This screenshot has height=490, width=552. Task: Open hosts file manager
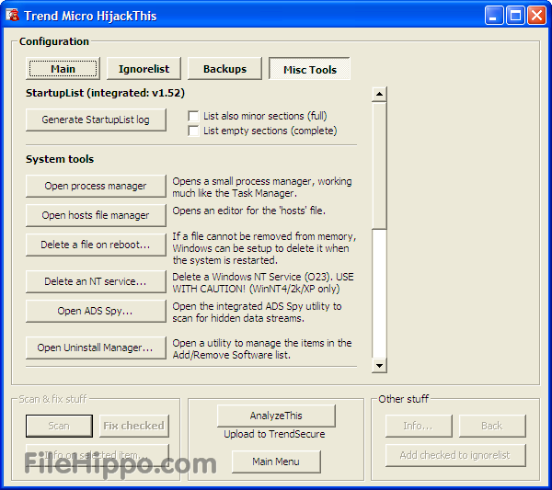[96, 215]
